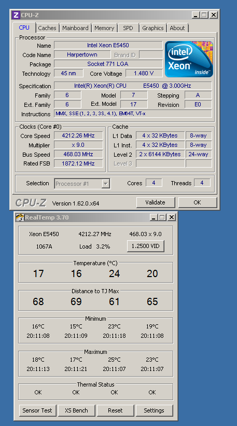Click the Revision E0 value
This screenshot has height=426, width=237.
[x=198, y=104]
